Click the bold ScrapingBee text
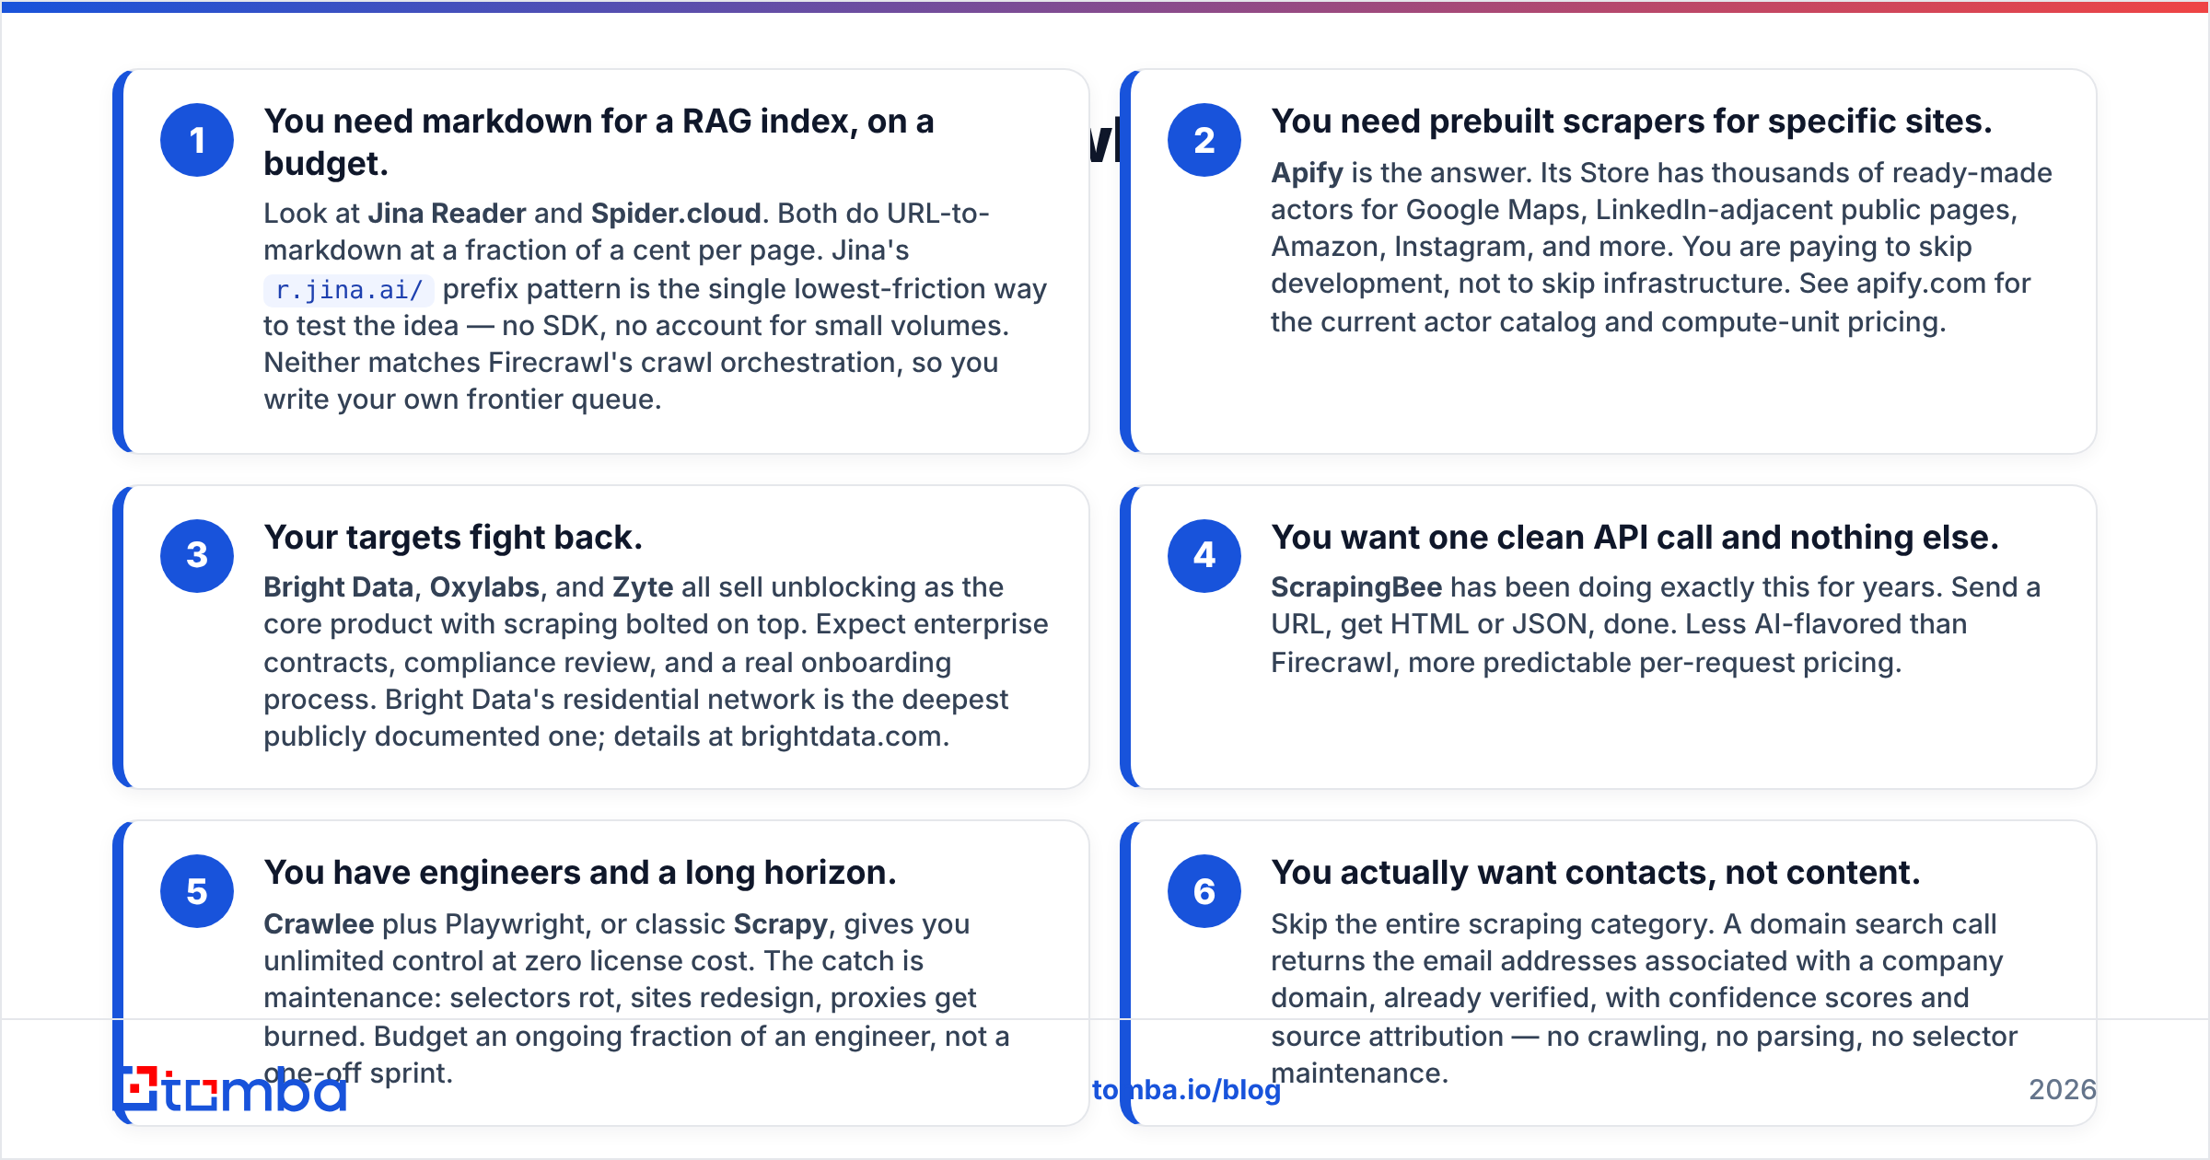This screenshot has height=1160, width=2210. click(x=1356, y=587)
